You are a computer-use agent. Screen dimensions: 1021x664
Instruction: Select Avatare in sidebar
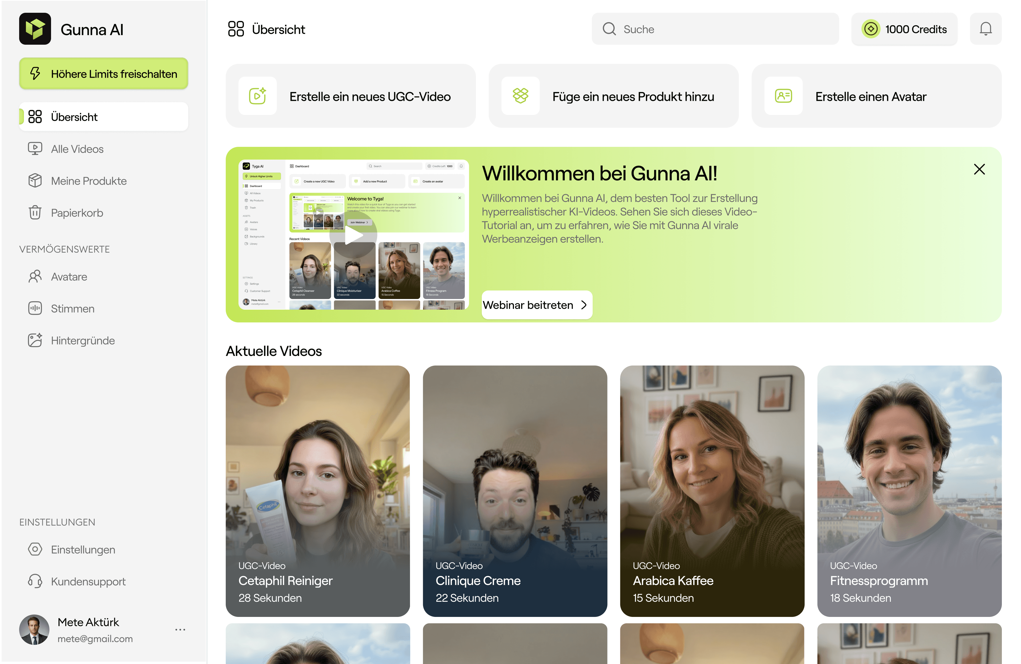(x=69, y=277)
